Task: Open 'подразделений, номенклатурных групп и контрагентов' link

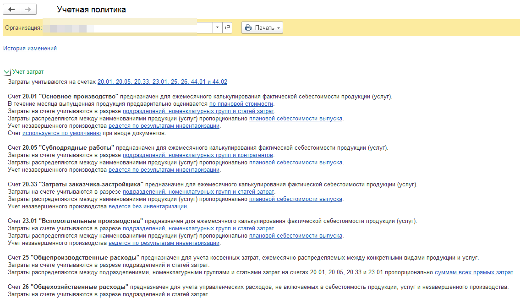Action: [x=198, y=155]
